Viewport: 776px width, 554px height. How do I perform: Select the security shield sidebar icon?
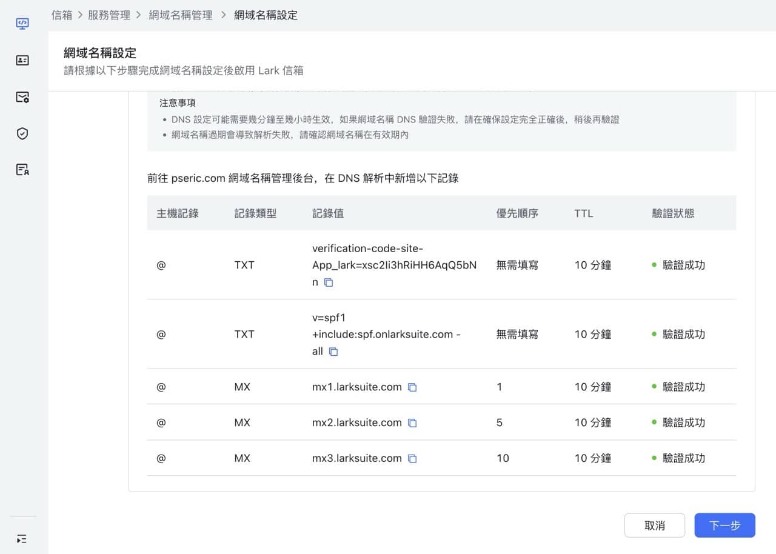point(22,133)
